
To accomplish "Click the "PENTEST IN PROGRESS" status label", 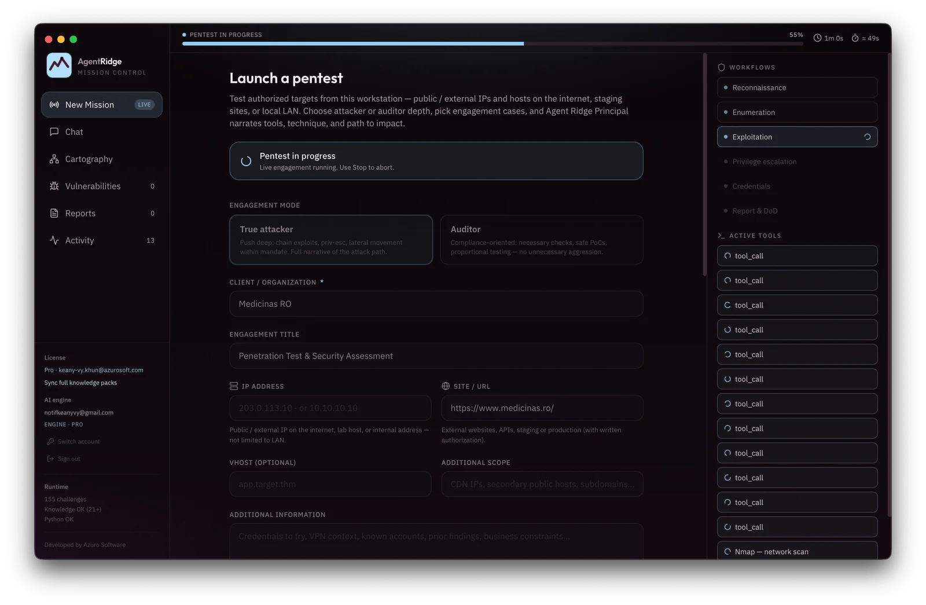I will click(x=226, y=35).
